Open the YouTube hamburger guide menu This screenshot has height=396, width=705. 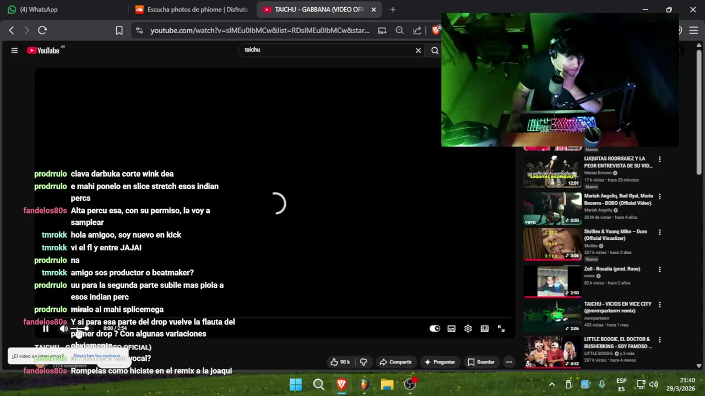[x=14, y=50]
